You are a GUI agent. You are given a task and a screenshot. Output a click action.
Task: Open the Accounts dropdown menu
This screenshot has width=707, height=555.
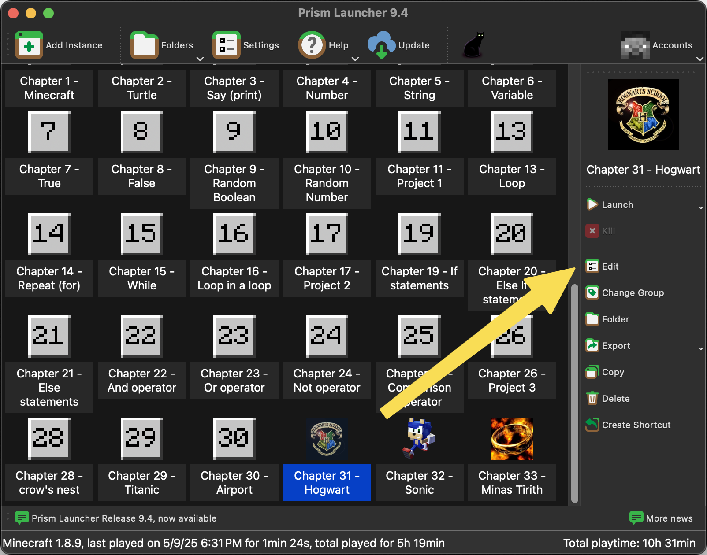(699, 59)
